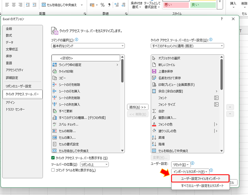Click the align right icon in the ribbon
The image size is (248, 195).
[x=20, y=5]
